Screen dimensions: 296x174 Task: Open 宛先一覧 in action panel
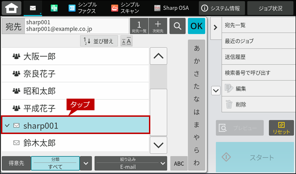pyautogui.click(x=259, y=25)
